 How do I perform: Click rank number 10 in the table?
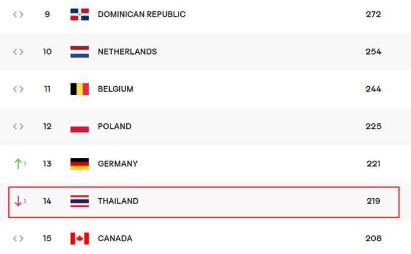point(47,52)
